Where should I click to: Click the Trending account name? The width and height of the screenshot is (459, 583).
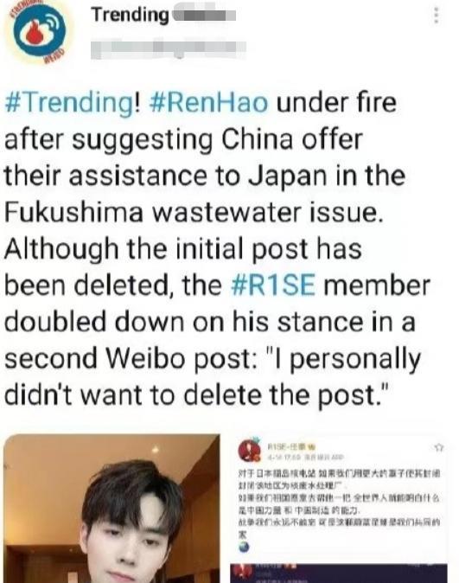pos(130,15)
